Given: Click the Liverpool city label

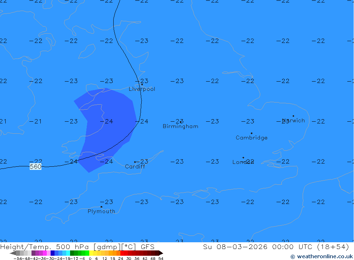Looking at the screenshot, I should point(142,89).
